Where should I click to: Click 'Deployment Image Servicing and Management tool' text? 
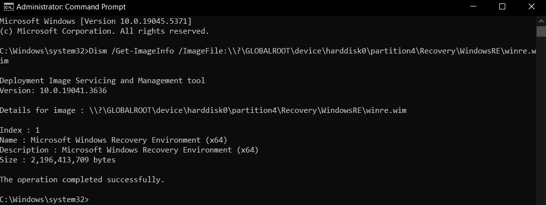[x=102, y=81]
